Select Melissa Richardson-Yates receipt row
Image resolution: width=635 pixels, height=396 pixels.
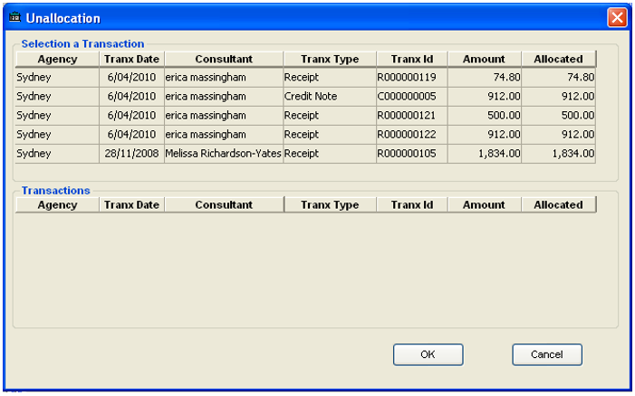tap(305, 153)
